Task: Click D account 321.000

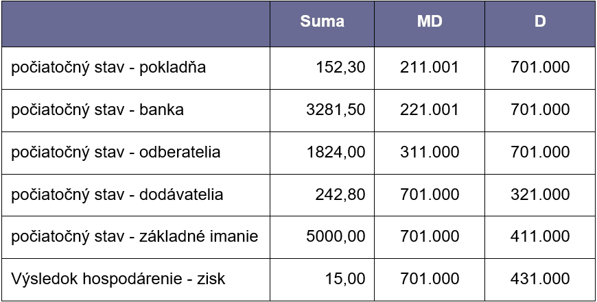Action: pyautogui.click(x=540, y=194)
